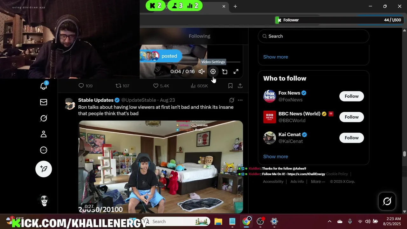Play the Ron stream video thumbnail
This screenshot has width=407, height=229.
(x=161, y=167)
